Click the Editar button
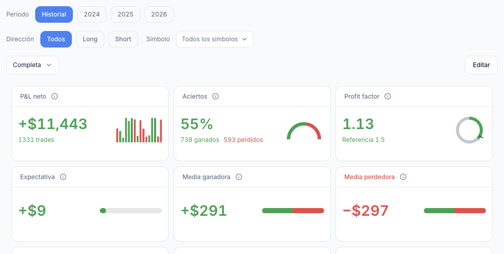504x254 pixels. (481, 65)
